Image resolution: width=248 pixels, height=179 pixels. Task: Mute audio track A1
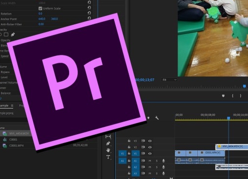tap(150, 161)
